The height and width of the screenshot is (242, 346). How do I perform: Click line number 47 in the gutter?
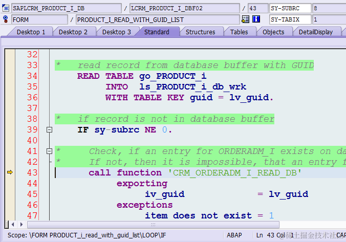click(x=32, y=215)
